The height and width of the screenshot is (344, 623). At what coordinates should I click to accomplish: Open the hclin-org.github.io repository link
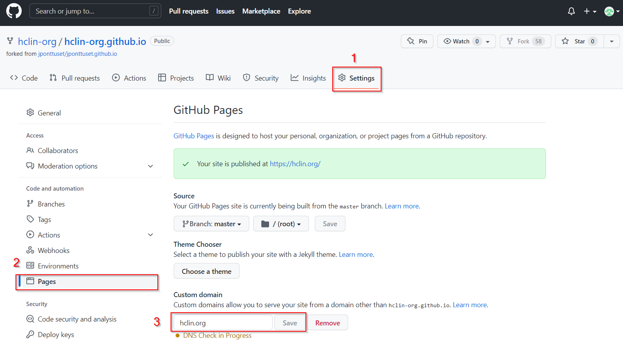point(105,41)
